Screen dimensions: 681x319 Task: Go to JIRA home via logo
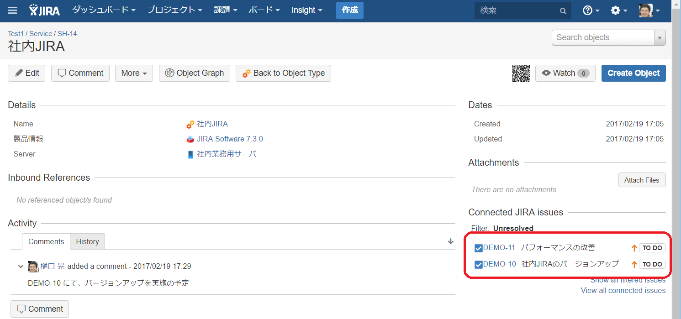[44, 10]
